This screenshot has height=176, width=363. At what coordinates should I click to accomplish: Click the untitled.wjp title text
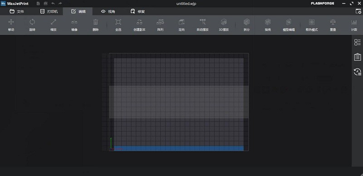[186, 4]
